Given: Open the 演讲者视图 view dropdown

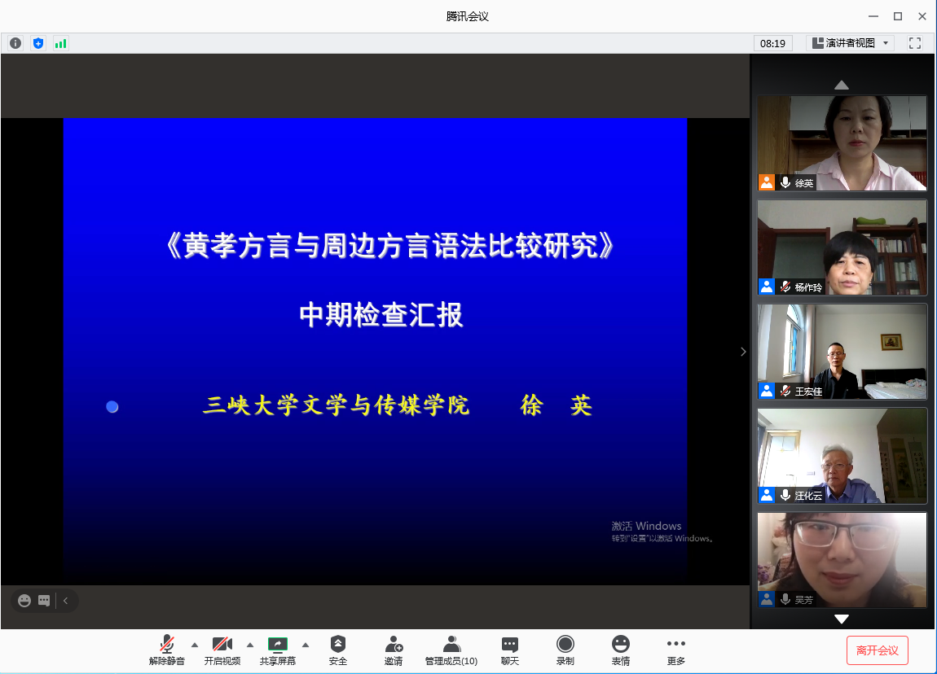Looking at the screenshot, I should pyautogui.click(x=850, y=43).
